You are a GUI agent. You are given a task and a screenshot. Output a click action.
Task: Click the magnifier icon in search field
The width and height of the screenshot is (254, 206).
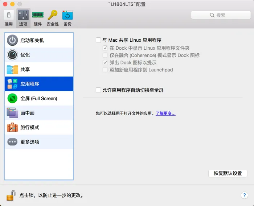[x=212, y=15]
